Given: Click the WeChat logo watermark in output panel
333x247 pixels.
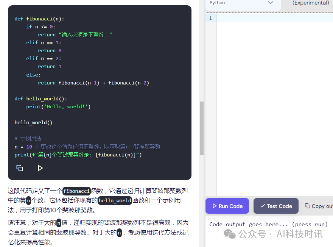Looking at the screenshot, I should point(230,234).
